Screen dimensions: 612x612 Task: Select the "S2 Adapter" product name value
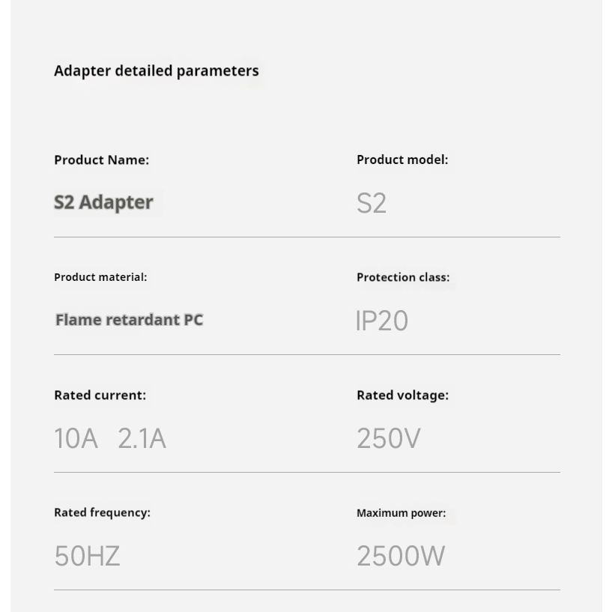[x=103, y=202]
